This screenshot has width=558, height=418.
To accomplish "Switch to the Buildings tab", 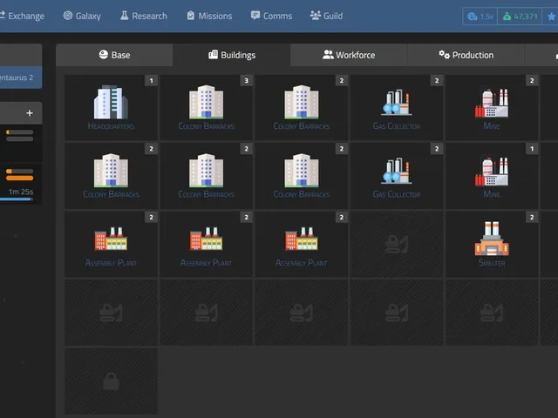I will [232, 55].
